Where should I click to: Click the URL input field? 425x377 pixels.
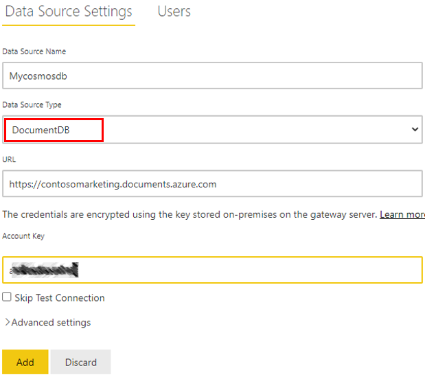point(212,184)
